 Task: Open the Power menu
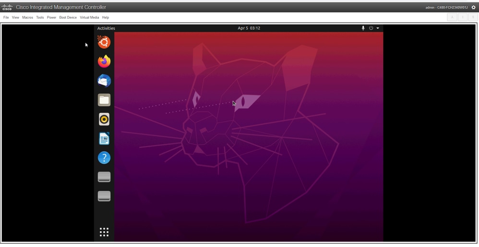tap(51, 17)
